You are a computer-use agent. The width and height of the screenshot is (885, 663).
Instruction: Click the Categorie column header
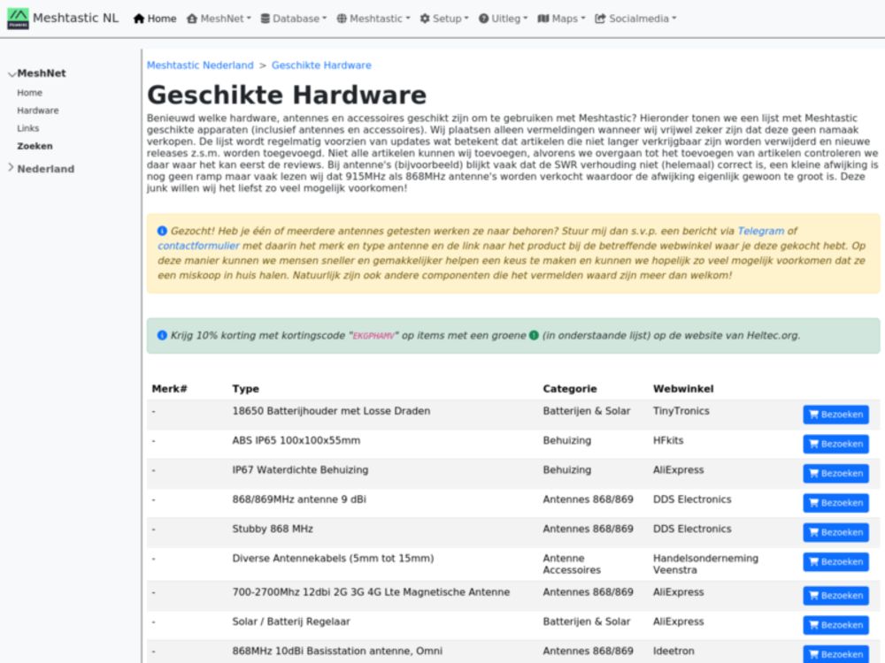[x=569, y=388]
